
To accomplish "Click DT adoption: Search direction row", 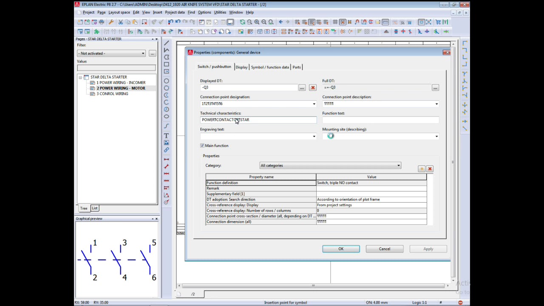I will click(316, 199).
